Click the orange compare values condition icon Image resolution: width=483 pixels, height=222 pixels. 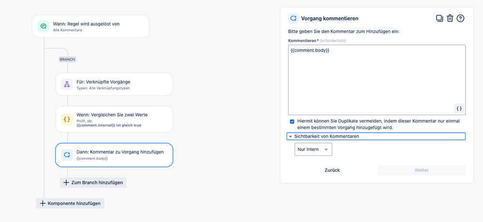click(x=67, y=119)
